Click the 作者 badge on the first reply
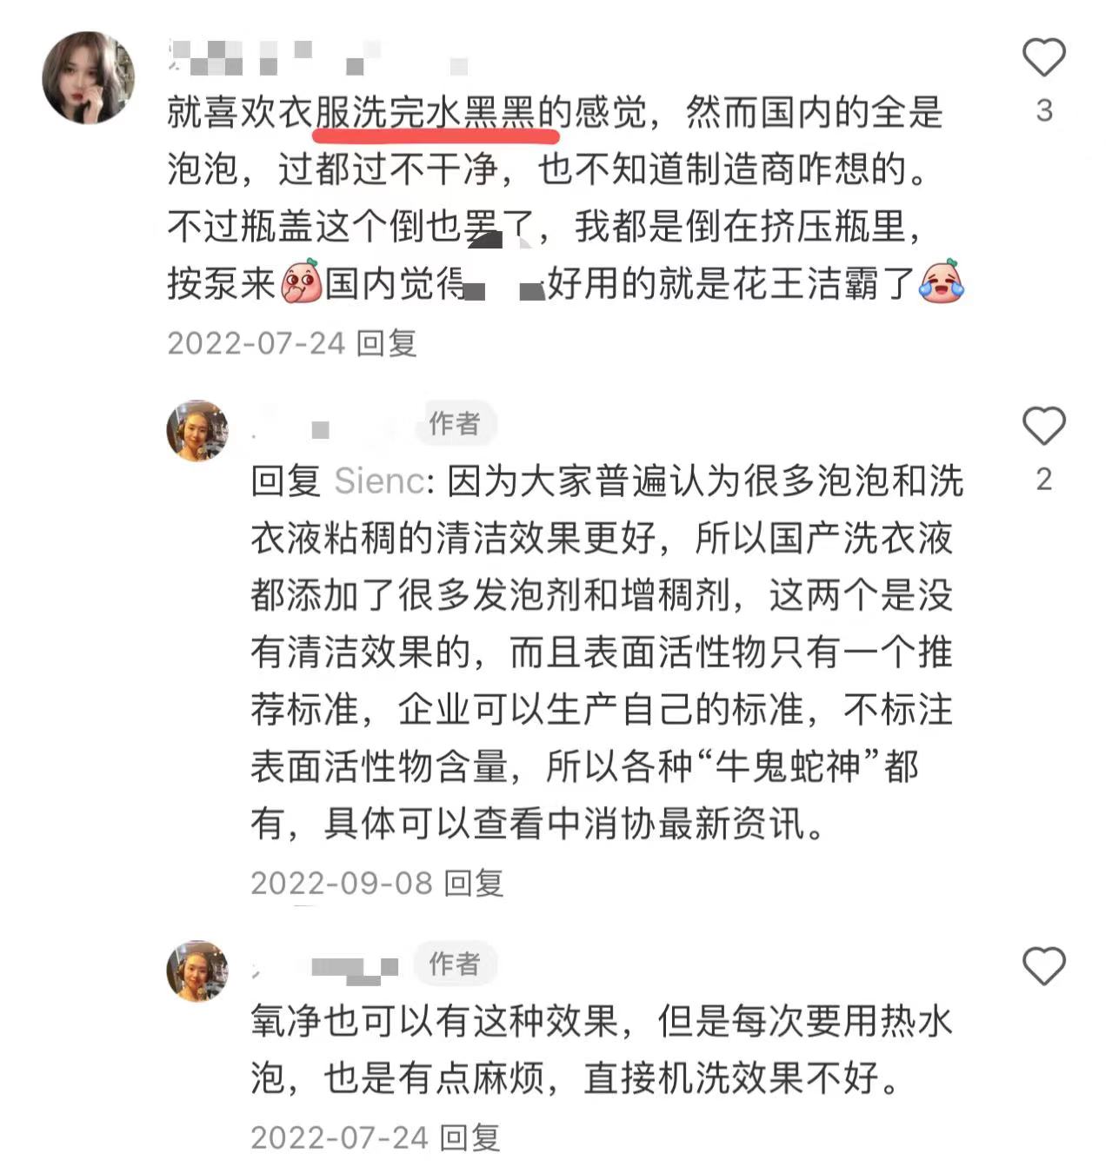The width and height of the screenshot is (1112, 1173). tap(455, 423)
